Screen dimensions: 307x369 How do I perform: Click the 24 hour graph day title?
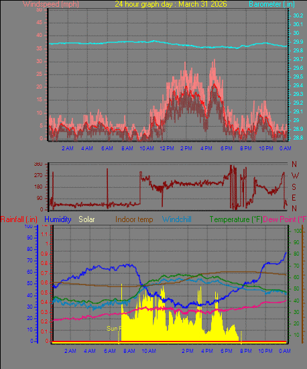(171, 4)
